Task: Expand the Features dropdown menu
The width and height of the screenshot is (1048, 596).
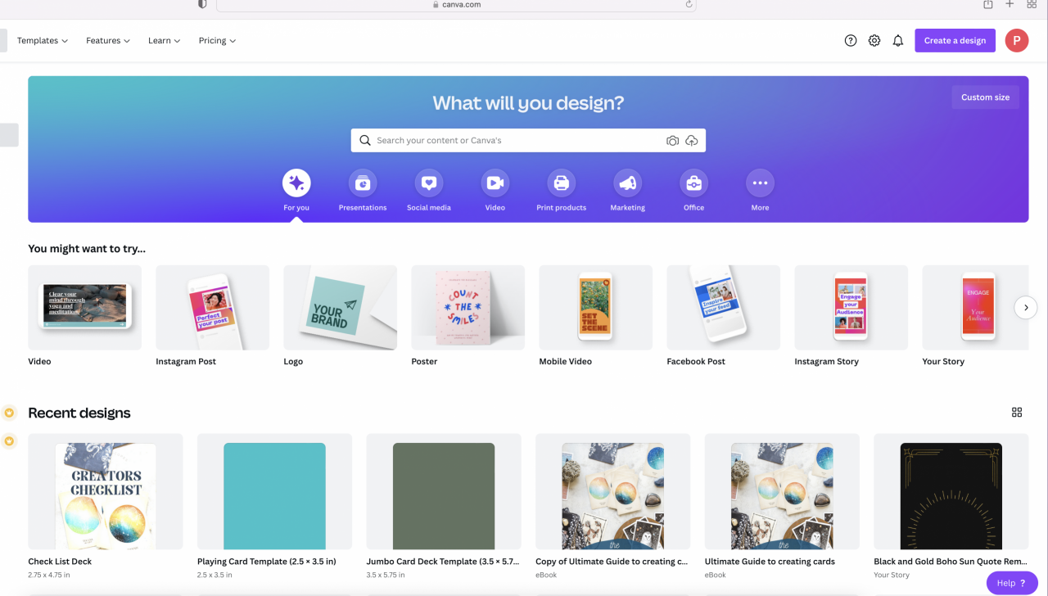Action: [108, 41]
